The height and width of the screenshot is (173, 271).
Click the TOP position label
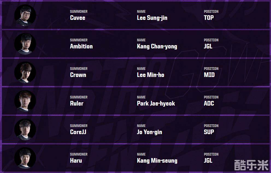(x=209, y=18)
